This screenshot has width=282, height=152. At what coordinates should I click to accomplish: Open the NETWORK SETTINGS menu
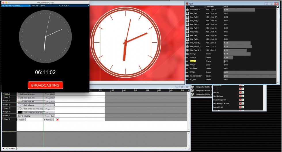click(16, 5)
